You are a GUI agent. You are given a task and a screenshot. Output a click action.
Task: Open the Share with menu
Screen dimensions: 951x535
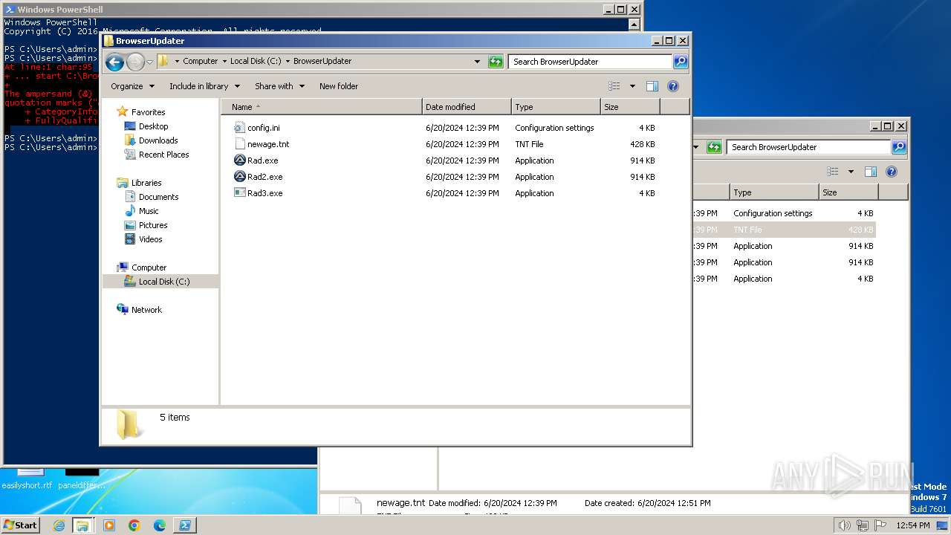point(279,86)
